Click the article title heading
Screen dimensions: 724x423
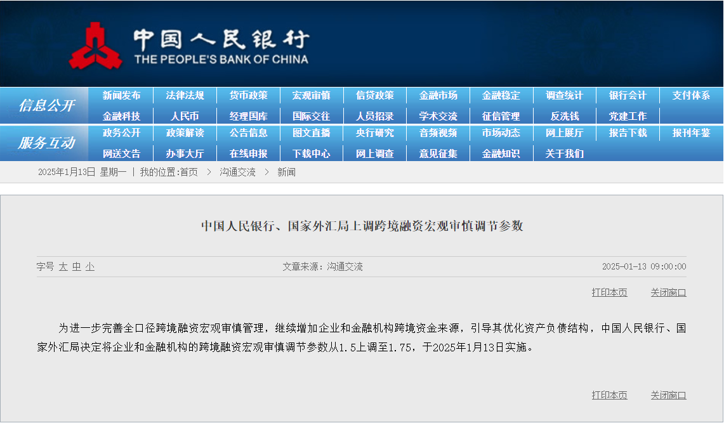click(x=362, y=226)
